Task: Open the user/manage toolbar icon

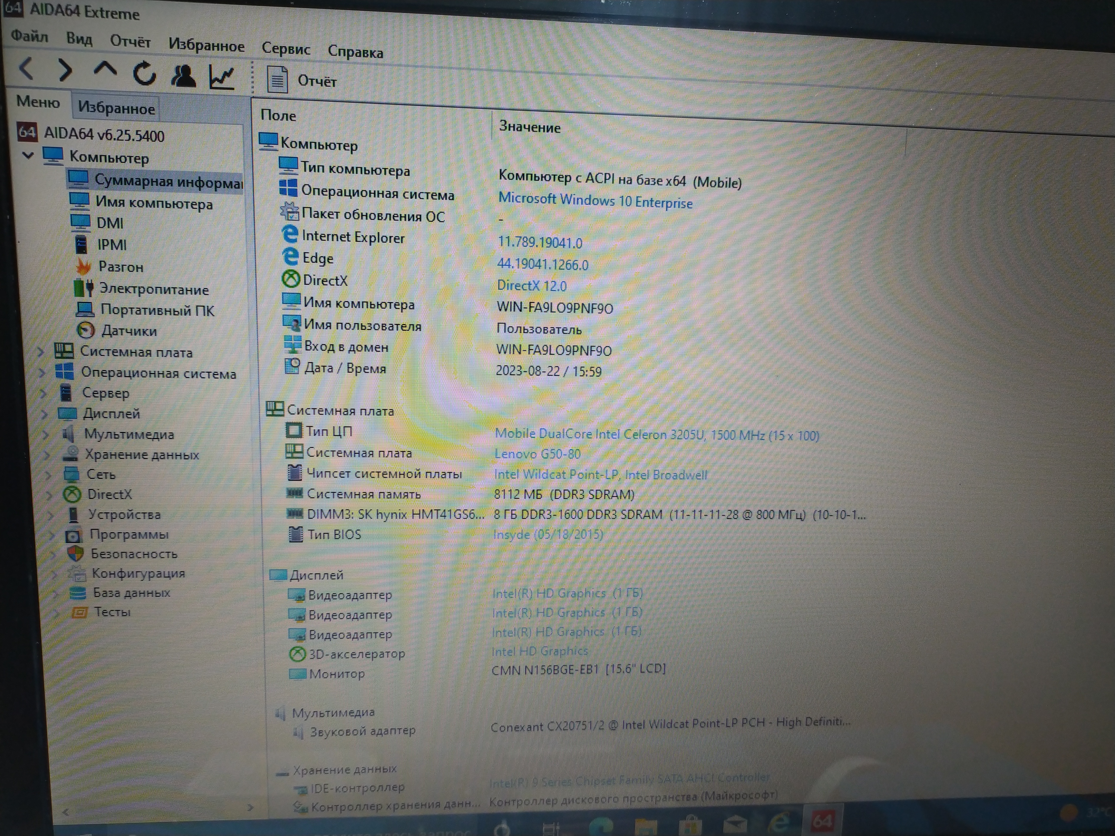Action: pos(183,77)
